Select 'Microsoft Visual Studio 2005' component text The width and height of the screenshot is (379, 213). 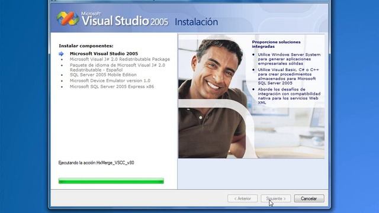[x=104, y=54]
